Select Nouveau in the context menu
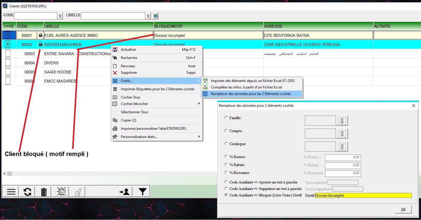 coord(157,66)
